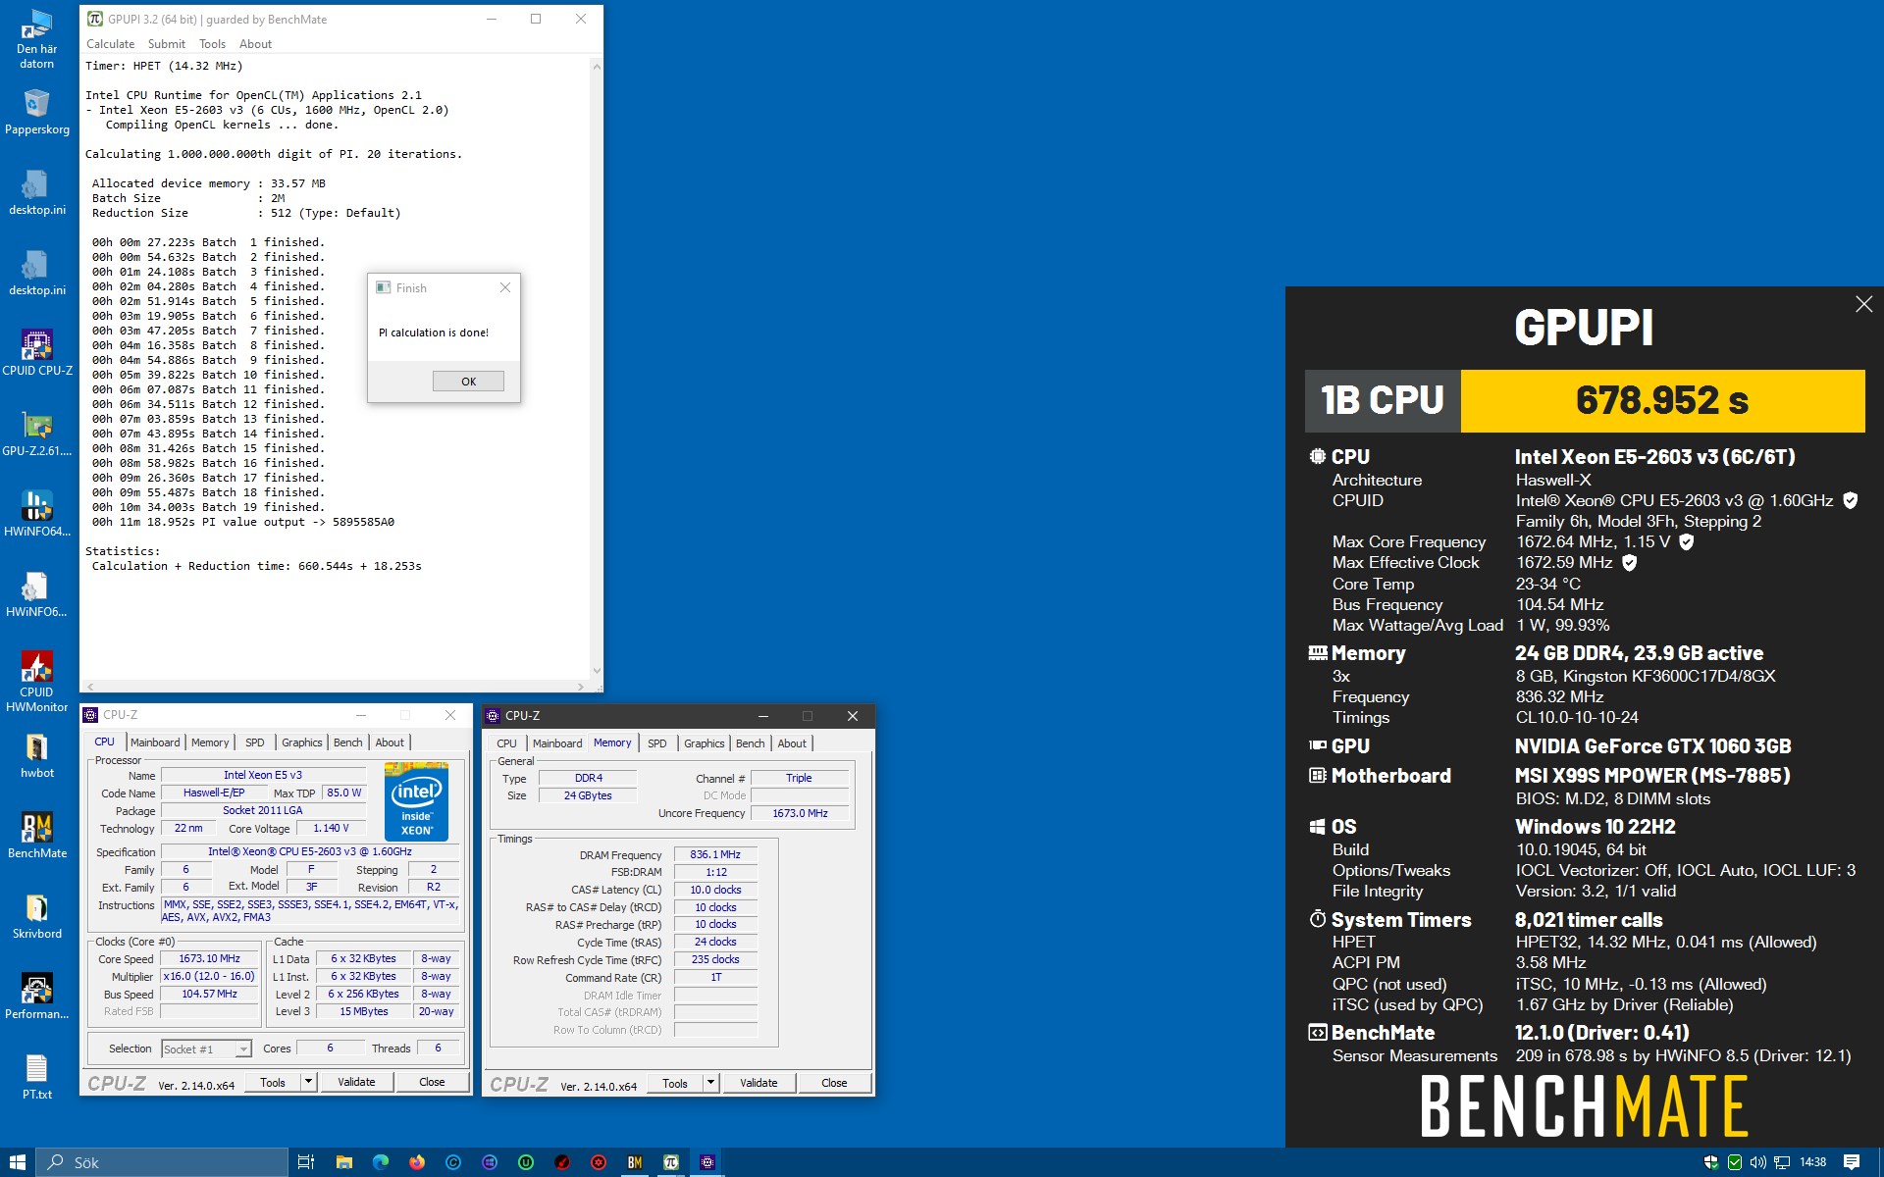
Task: Open the Socket #1 selection dropdown
Action: (x=206, y=1049)
